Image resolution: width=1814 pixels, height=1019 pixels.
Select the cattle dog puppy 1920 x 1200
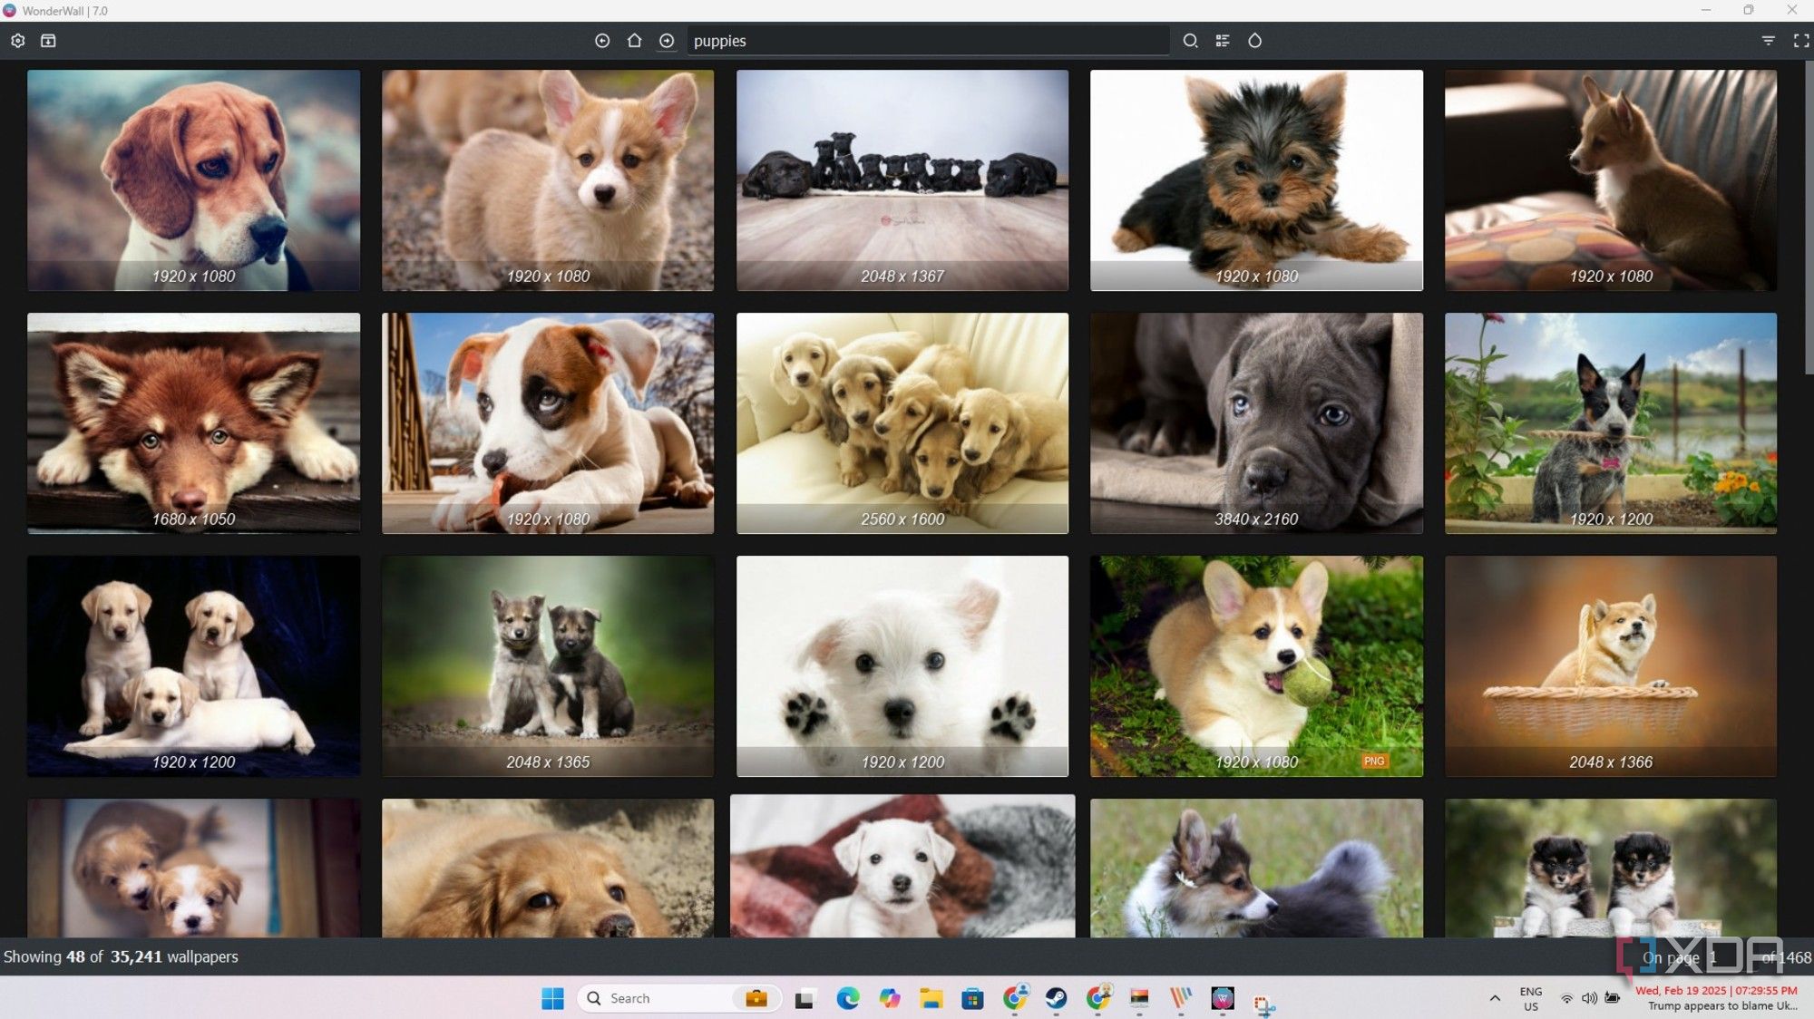pyautogui.click(x=1611, y=423)
